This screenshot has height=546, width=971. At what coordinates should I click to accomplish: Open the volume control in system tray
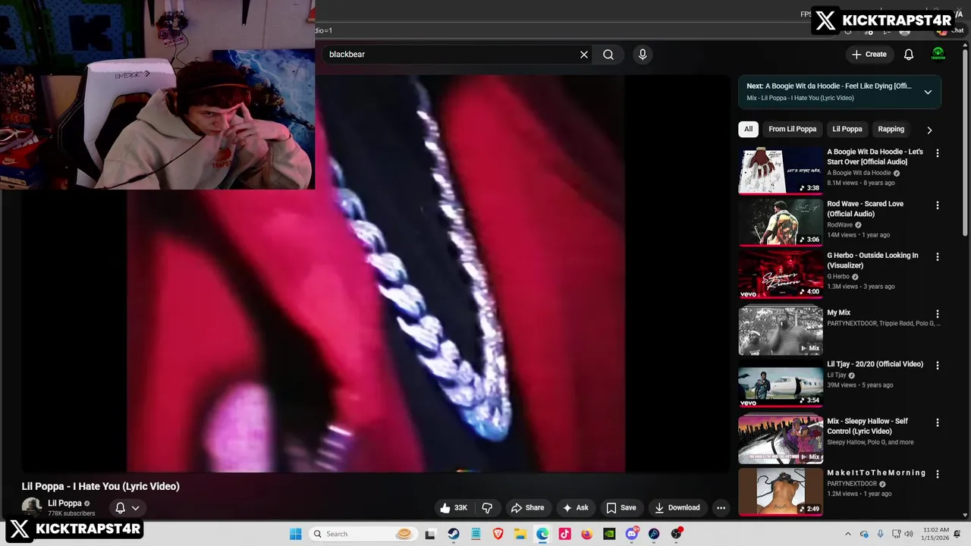pyautogui.click(x=910, y=534)
